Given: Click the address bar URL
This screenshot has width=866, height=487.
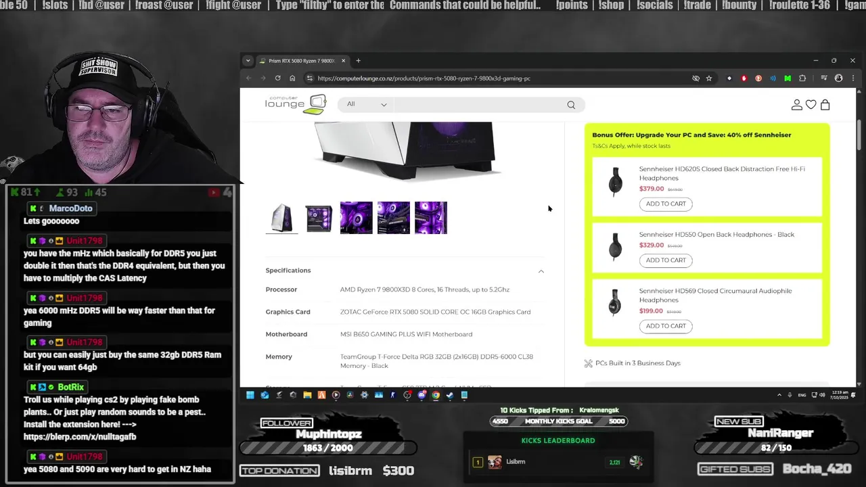Looking at the screenshot, I should pos(424,78).
